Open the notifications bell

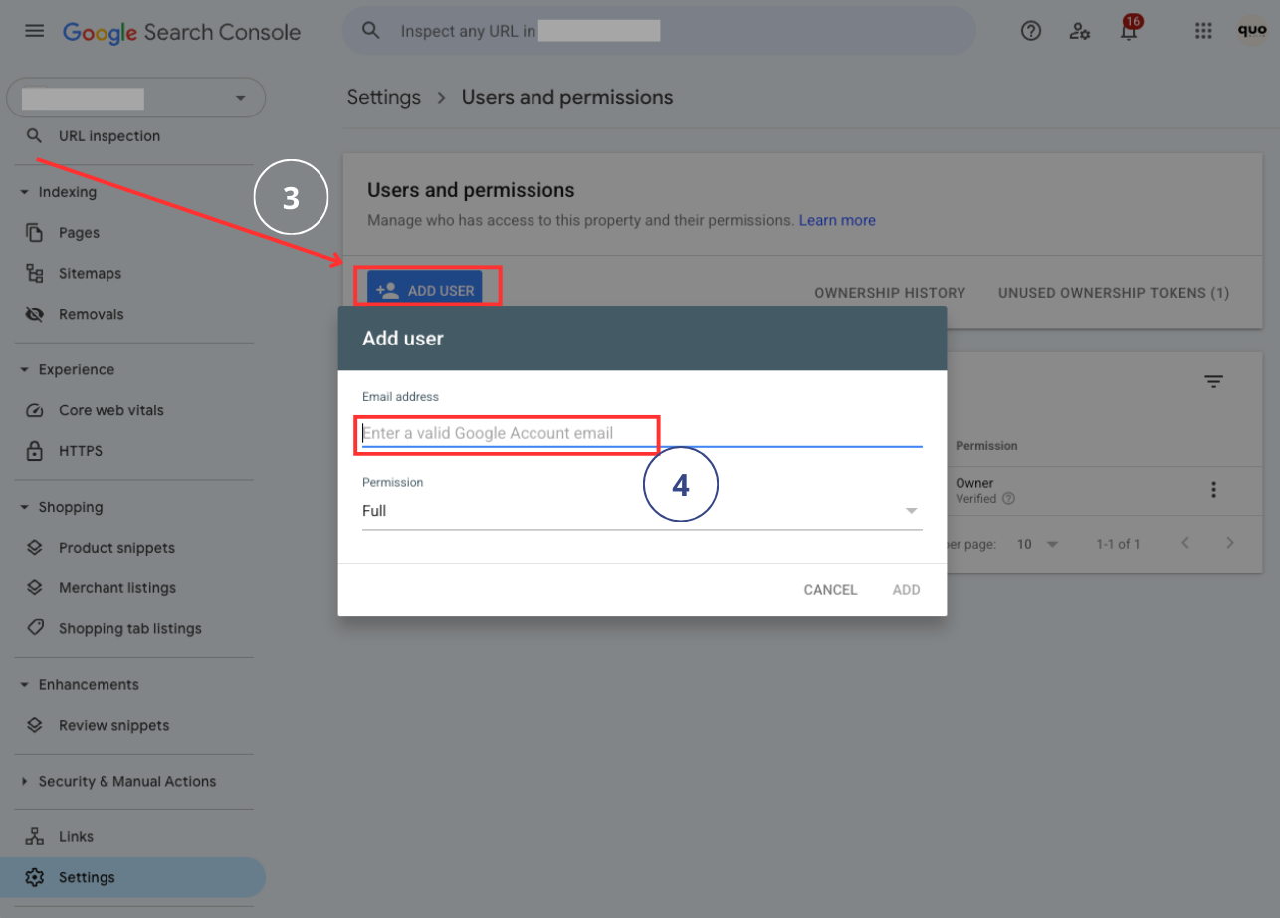click(1130, 31)
